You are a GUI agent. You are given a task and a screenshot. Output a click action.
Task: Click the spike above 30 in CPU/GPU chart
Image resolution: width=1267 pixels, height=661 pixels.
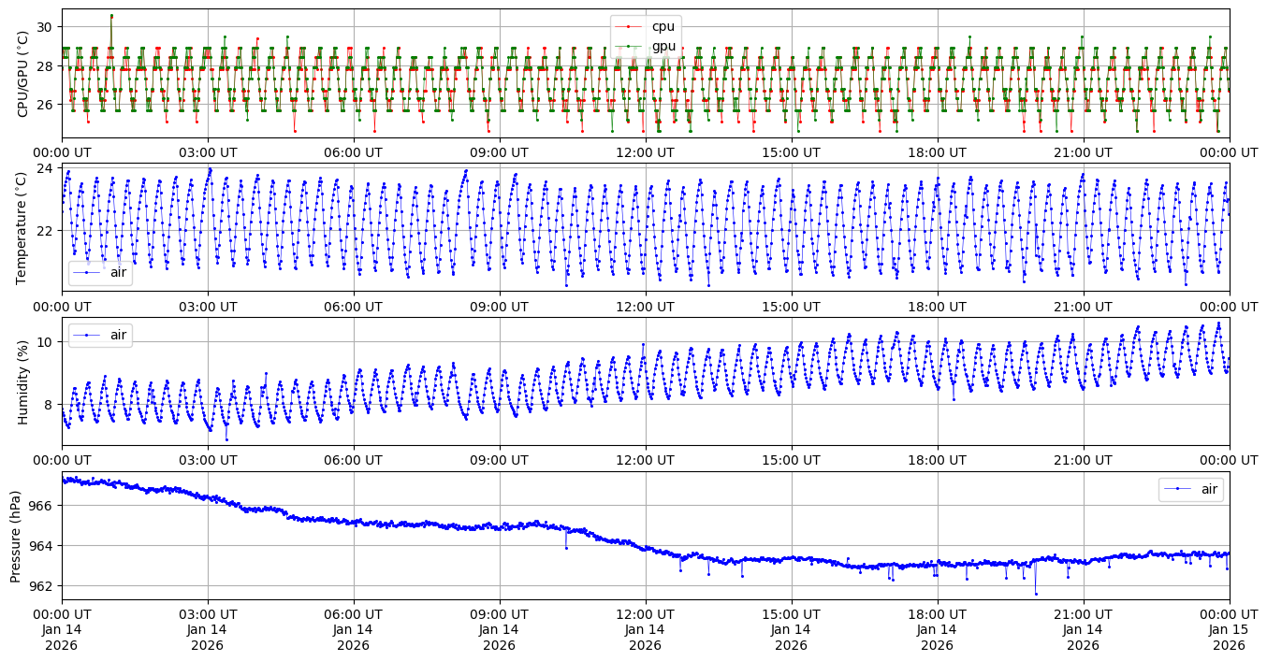(111, 16)
